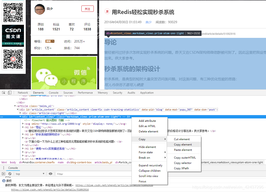
Task: Click the div.blog-content-box breadcrumb
Action: pos(79,163)
